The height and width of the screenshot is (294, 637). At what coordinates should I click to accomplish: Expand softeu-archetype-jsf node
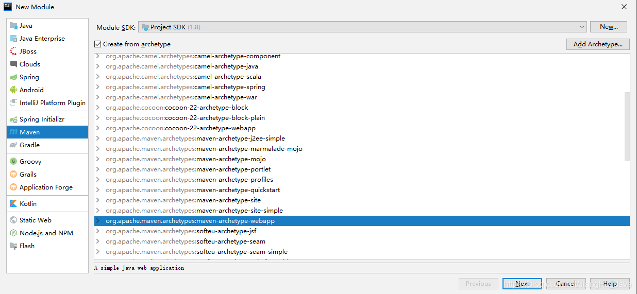(x=97, y=231)
